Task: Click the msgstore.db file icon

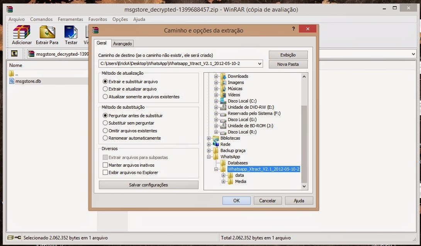Action: pyautogui.click(x=12, y=81)
